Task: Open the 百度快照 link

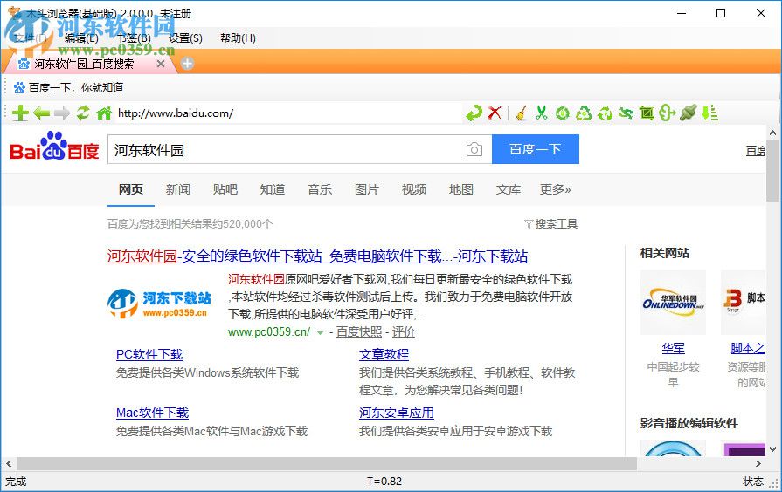Action: click(359, 331)
